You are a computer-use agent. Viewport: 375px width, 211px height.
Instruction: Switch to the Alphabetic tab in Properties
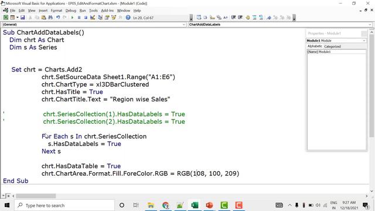[315, 46]
